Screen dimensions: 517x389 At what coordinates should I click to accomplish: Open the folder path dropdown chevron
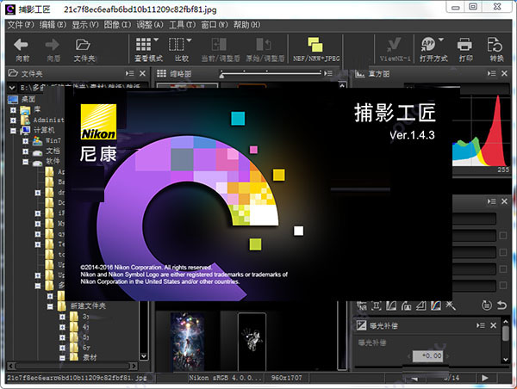coord(12,88)
